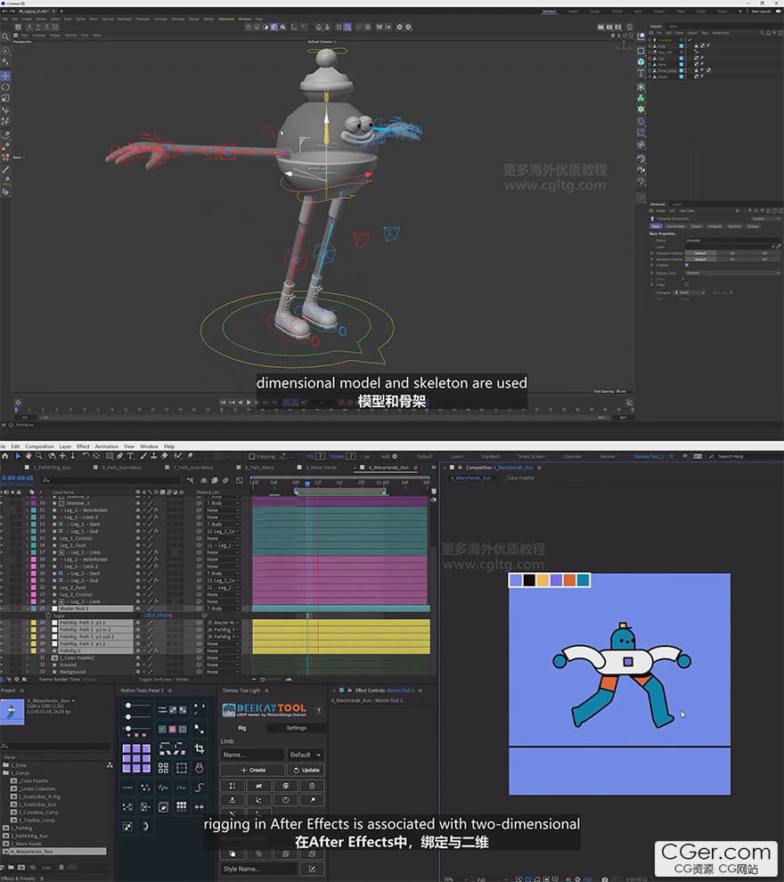Choose the Zoom magnifier tool in After Effects
This screenshot has width=784, height=882.
click(x=39, y=456)
